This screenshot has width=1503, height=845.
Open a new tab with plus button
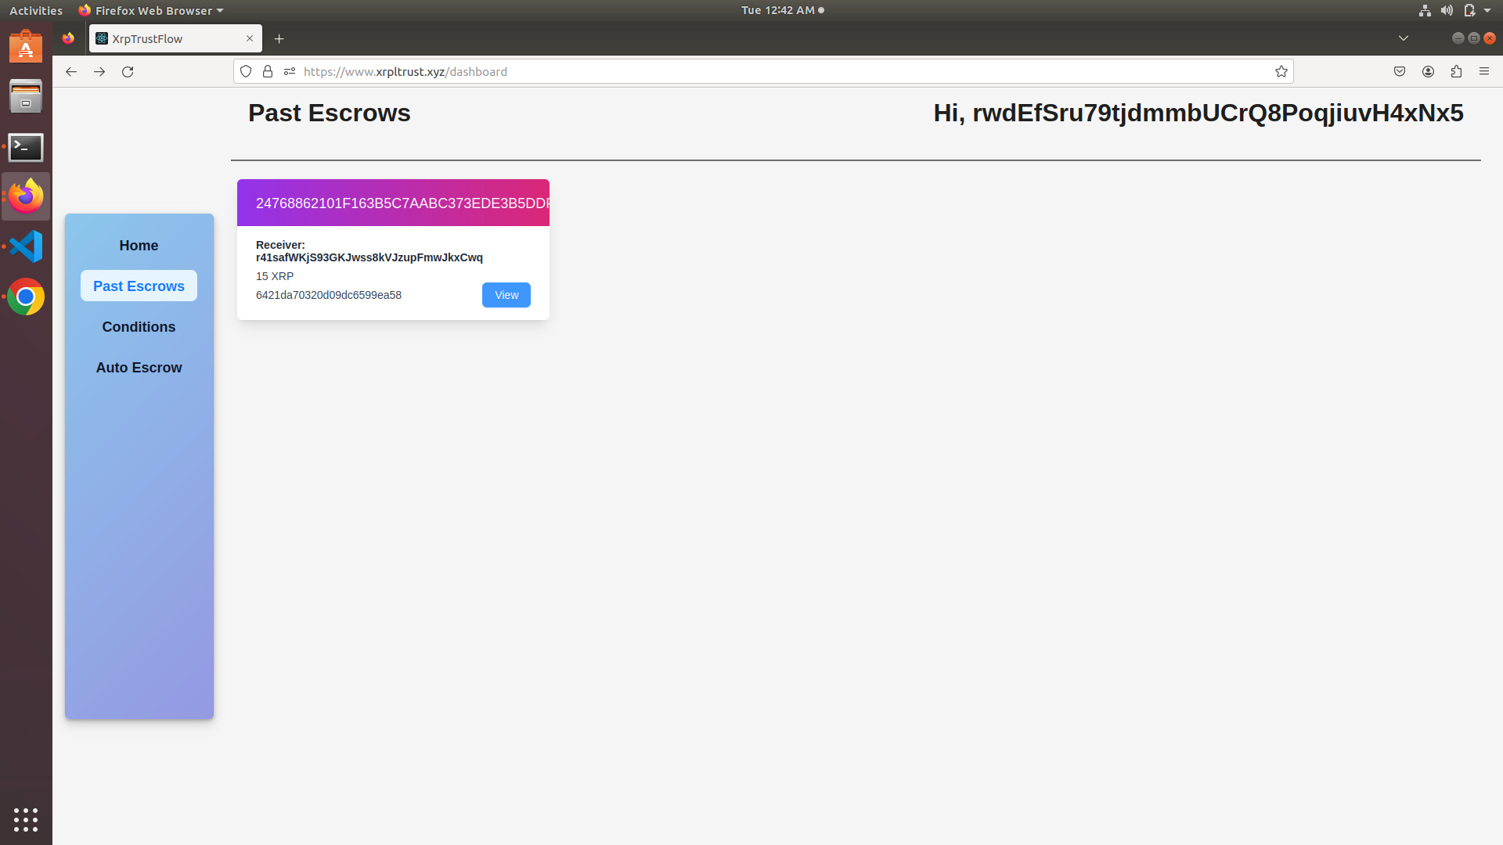click(x=279, y=38)
